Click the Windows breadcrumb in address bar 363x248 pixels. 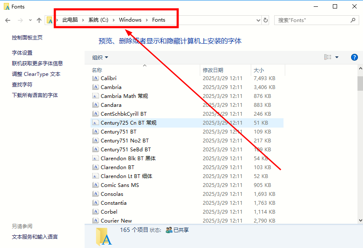click(130, 20)
